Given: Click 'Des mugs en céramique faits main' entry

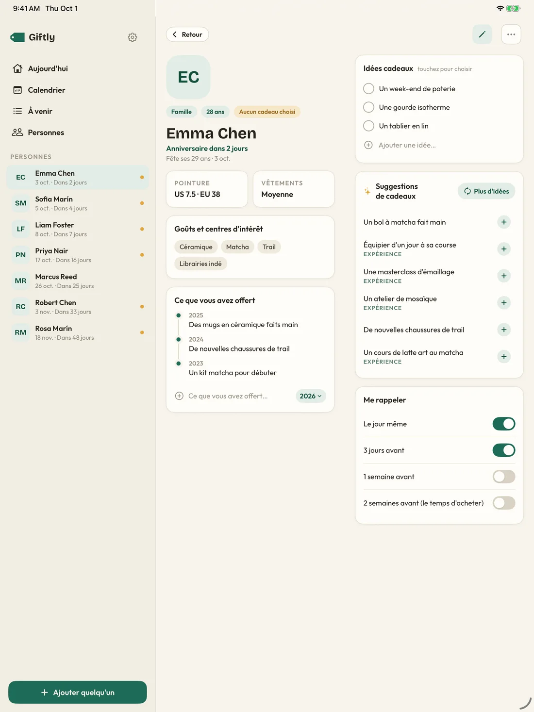Looking at the screenshot, I should 243,325.
